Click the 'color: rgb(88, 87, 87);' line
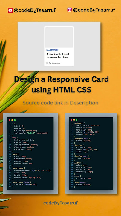This screenshot has height=216, width=121. click(87, 150)
